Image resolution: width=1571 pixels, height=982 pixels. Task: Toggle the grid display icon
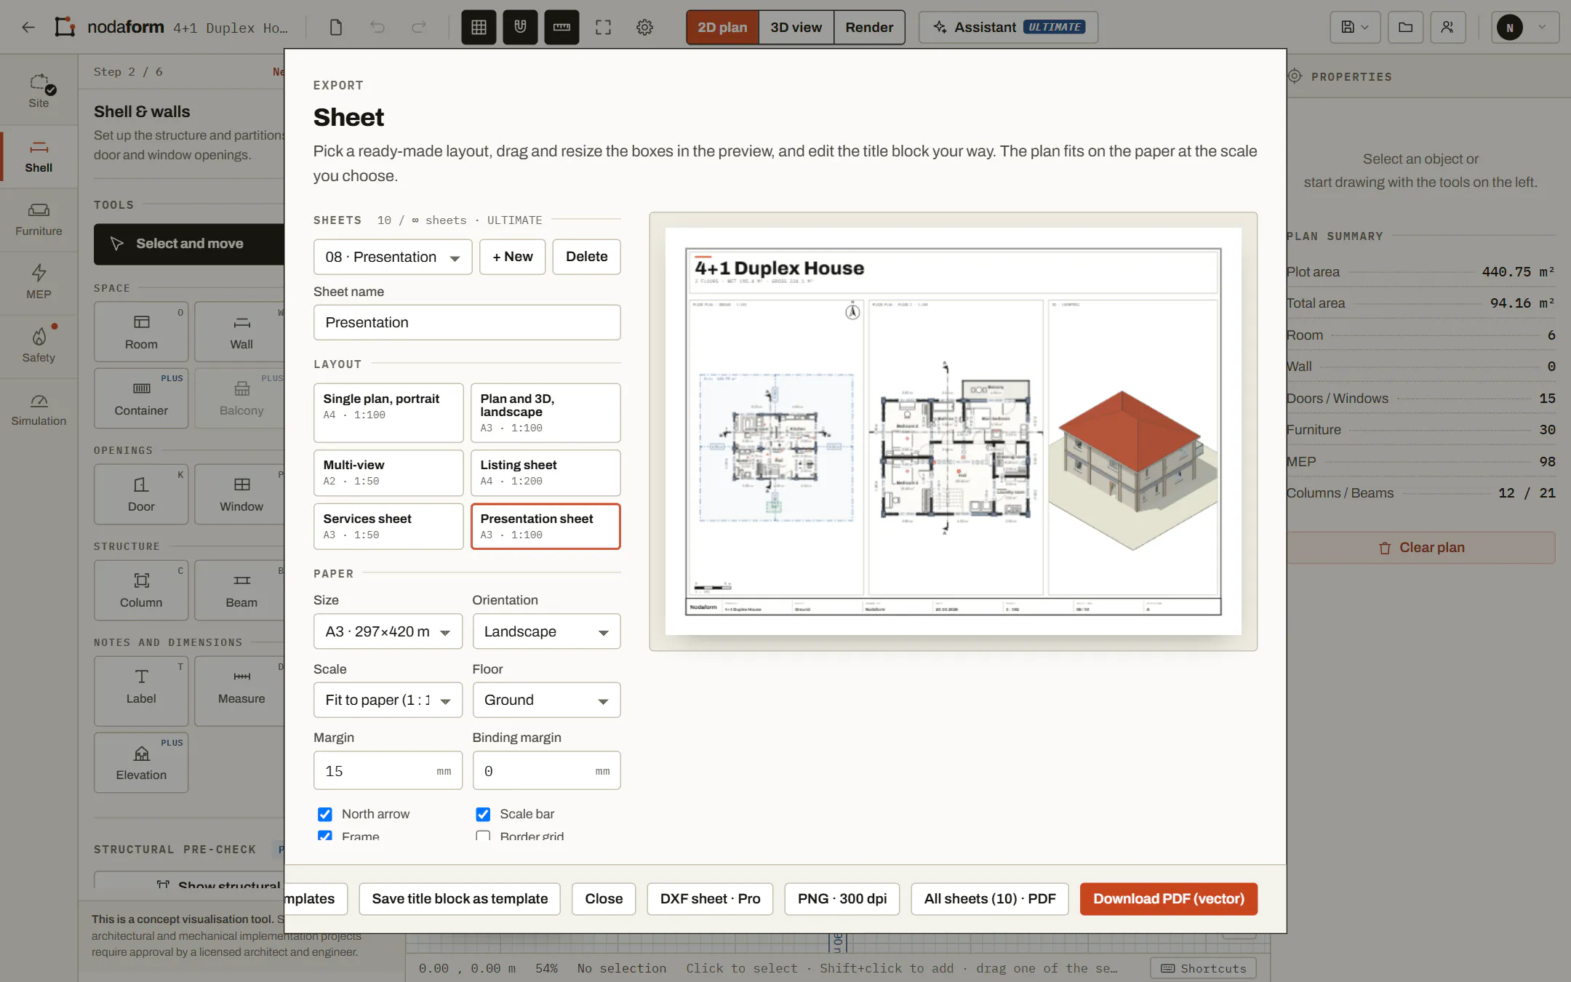[x=479, y=27]
